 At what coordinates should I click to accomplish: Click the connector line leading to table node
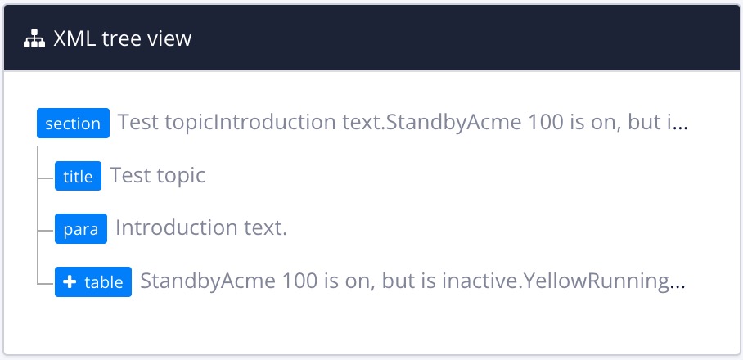click(x=46, y=282)
